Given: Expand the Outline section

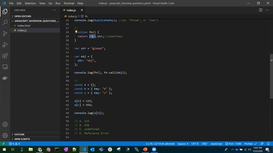Looking at the screenshot, I should (x=35, y=134).
